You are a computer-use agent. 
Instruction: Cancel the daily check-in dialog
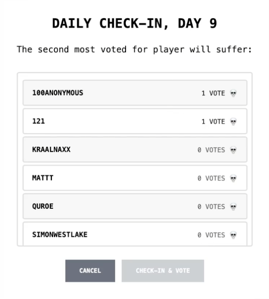coord(90,271)
